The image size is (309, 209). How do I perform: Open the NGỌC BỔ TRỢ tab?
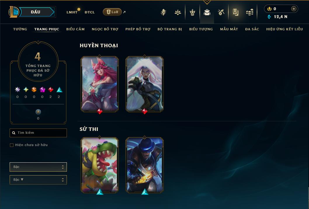(105, 29)
